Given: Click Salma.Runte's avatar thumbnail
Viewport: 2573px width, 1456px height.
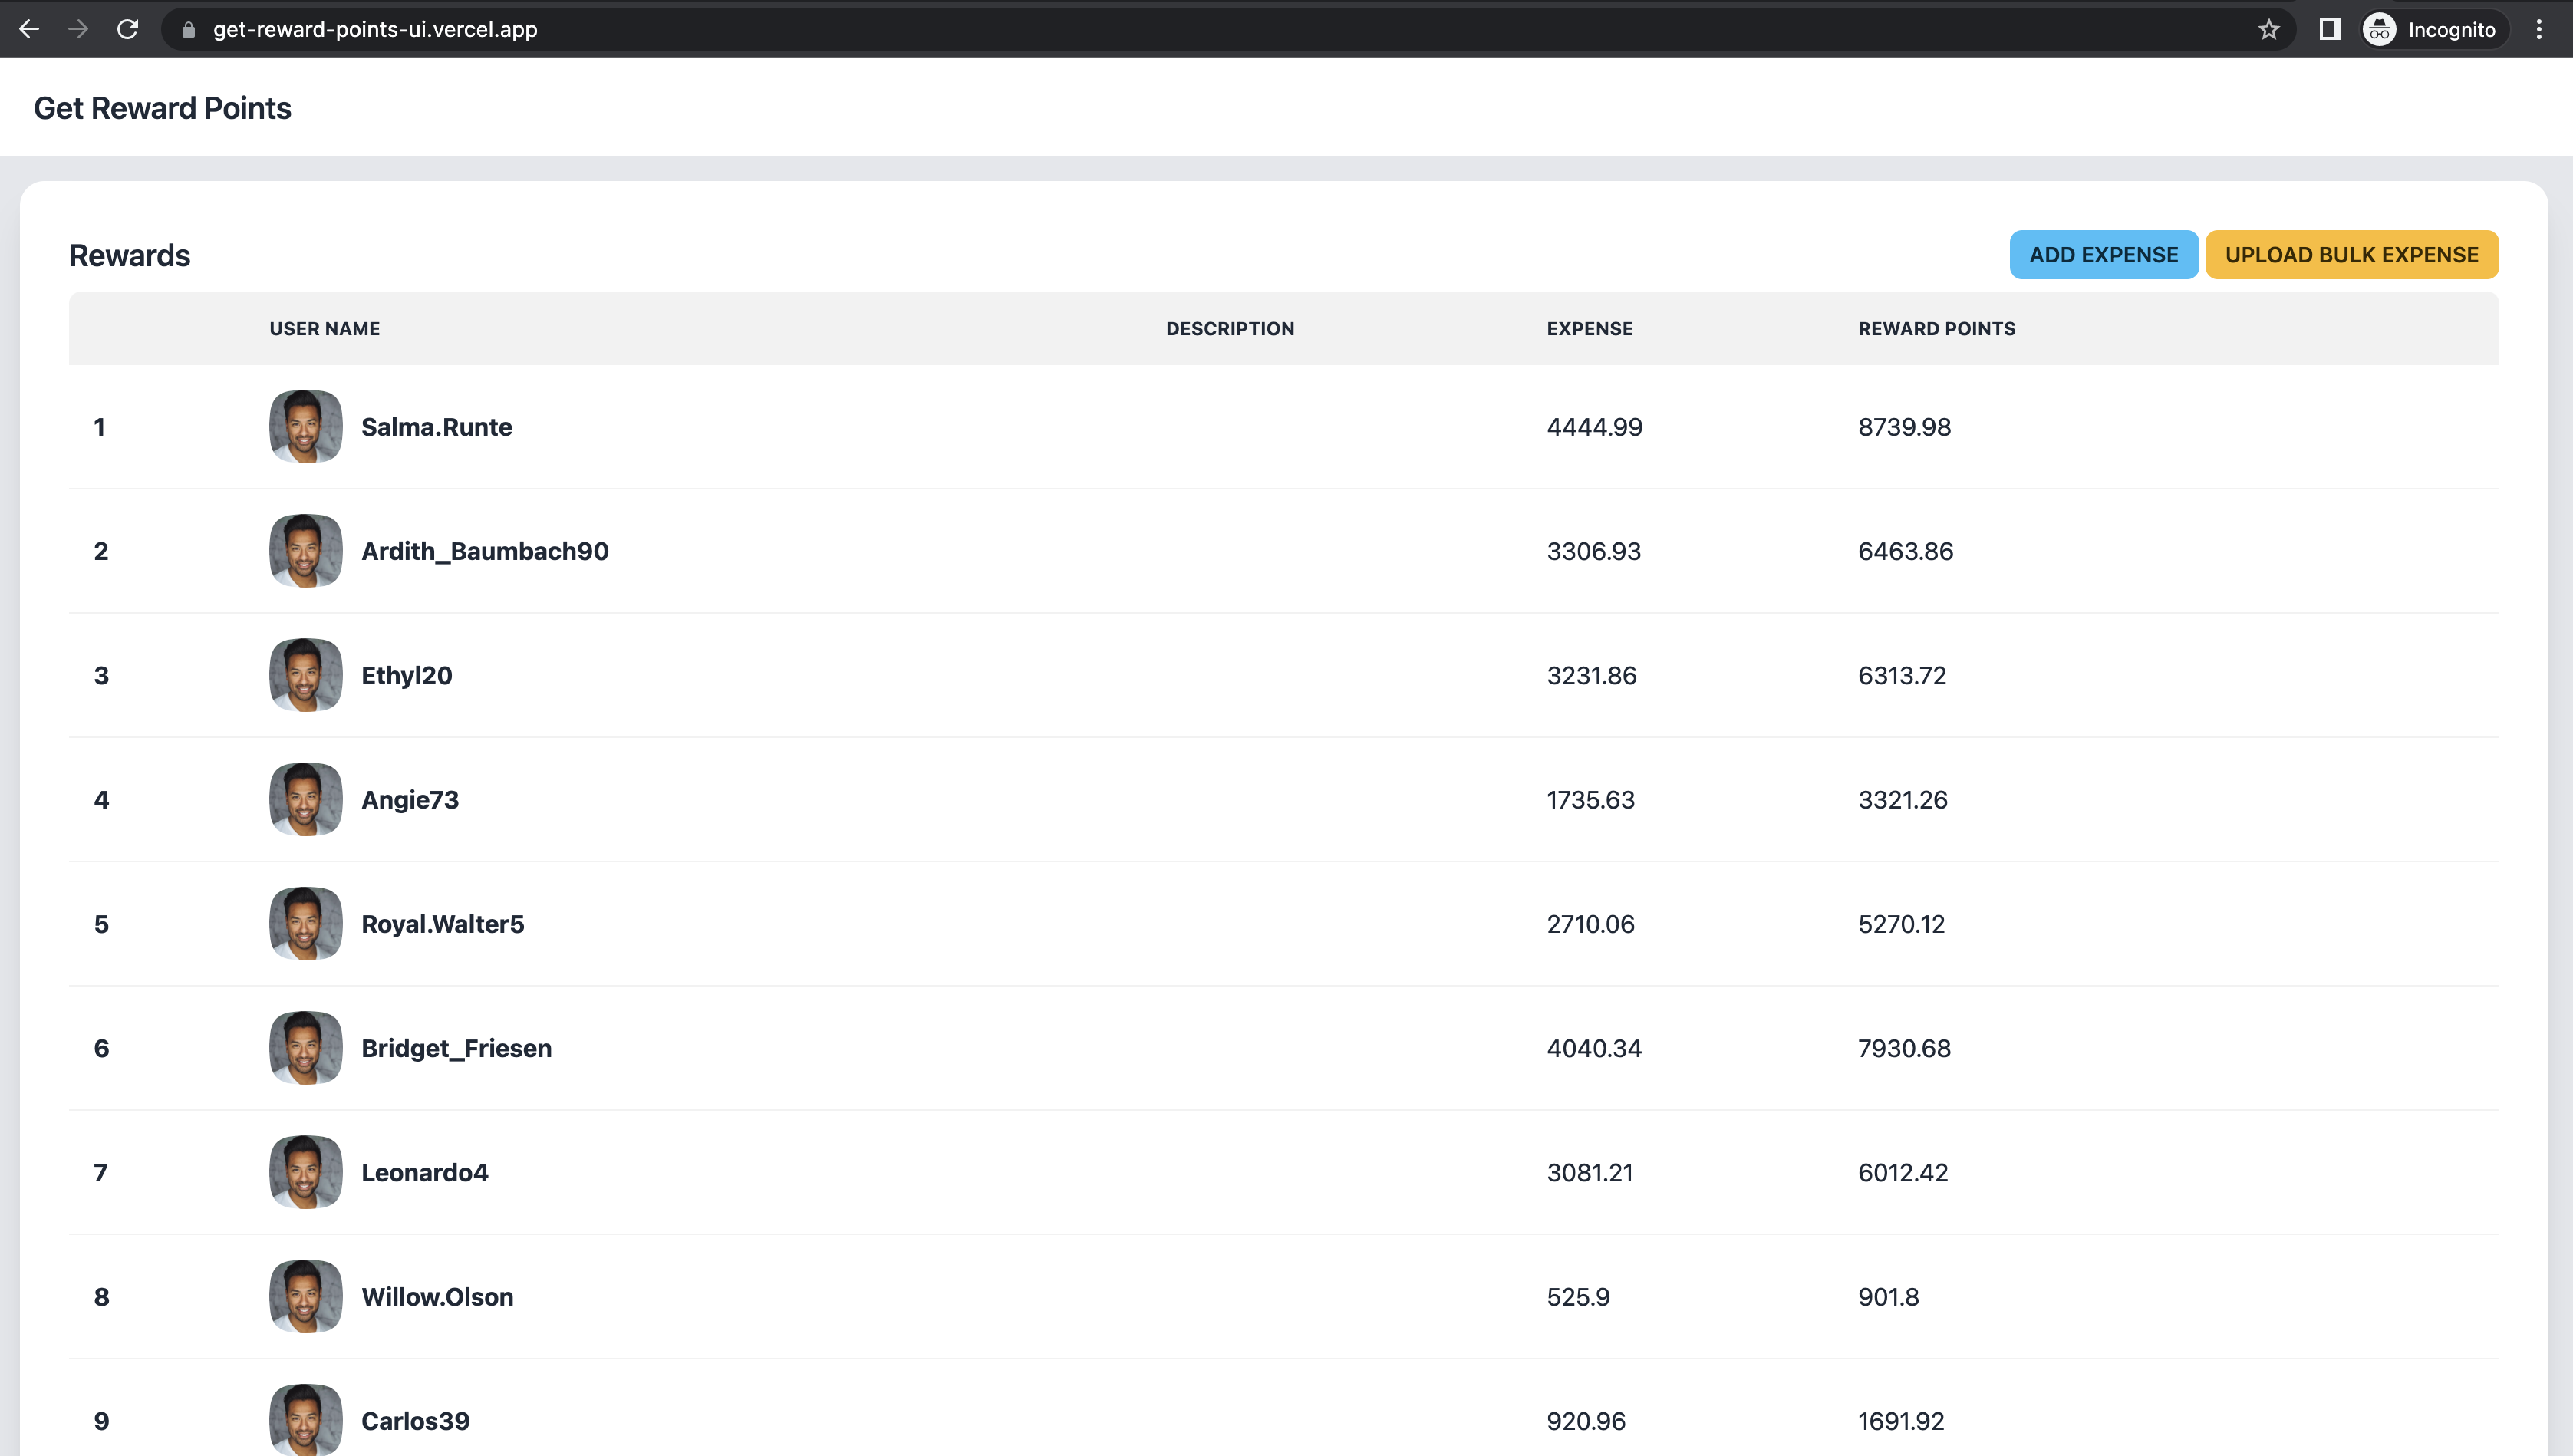Looking at the screenshot, I should coord(306,427).
